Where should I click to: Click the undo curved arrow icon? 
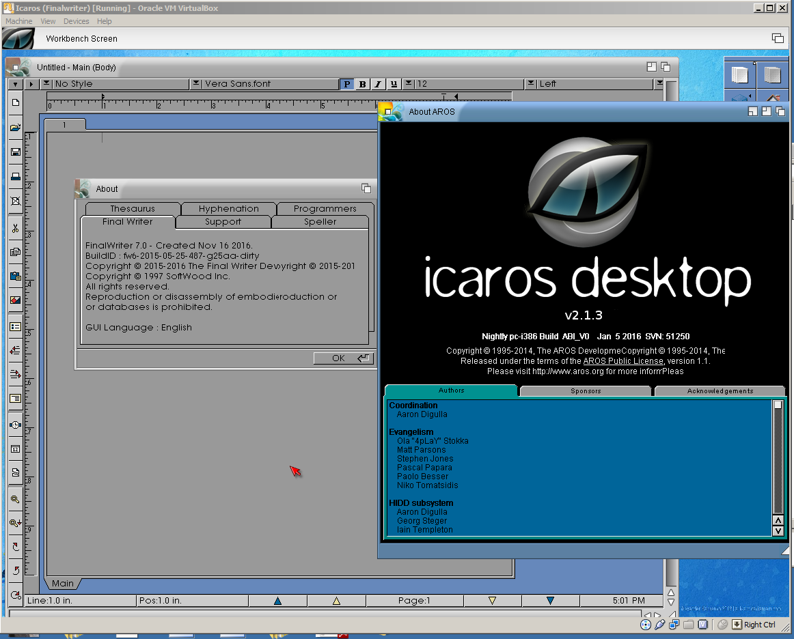pyautogui.click(x=16, y=571)
